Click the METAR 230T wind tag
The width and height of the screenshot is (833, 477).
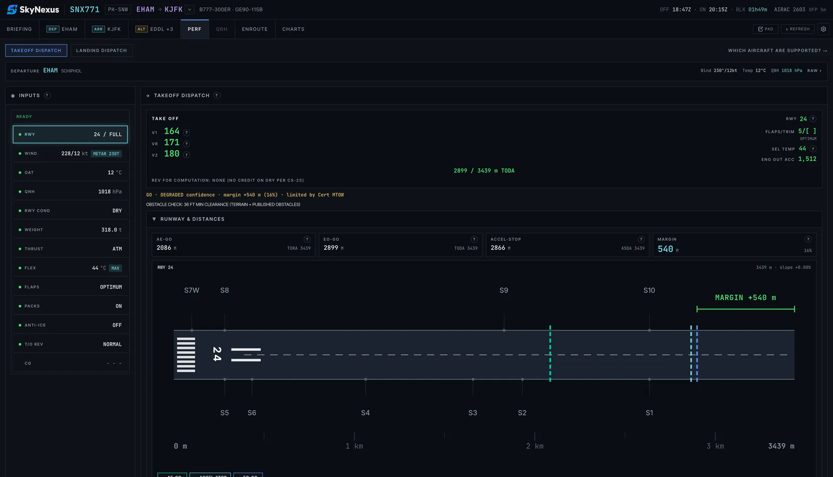(106, 154)
